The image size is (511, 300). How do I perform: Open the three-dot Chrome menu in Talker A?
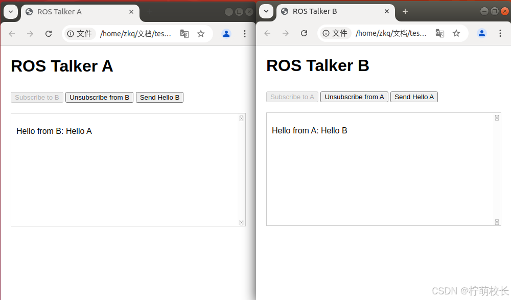[245, 33]
